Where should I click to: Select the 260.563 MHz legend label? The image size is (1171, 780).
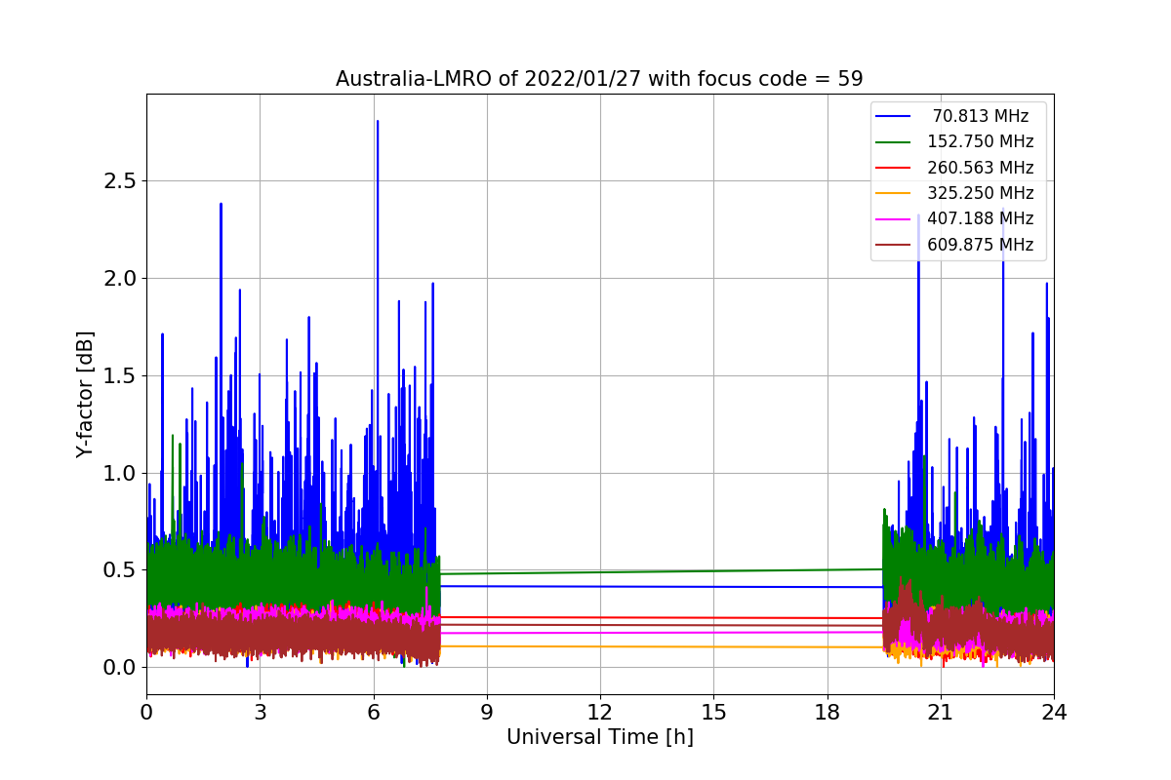(x=981, y=168)
